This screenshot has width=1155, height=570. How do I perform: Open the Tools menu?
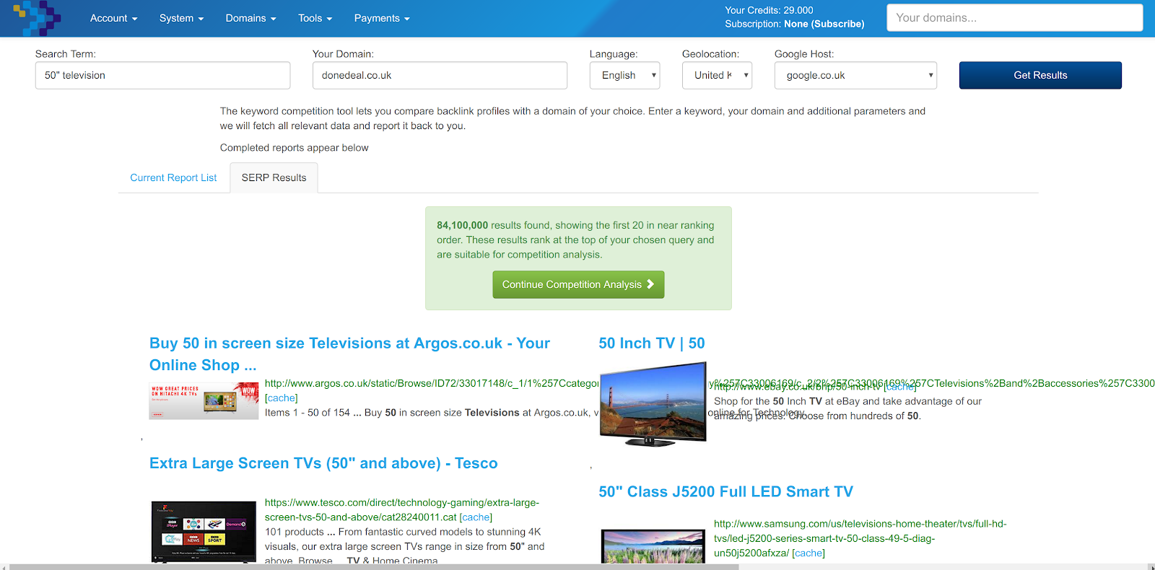point(315,18)
